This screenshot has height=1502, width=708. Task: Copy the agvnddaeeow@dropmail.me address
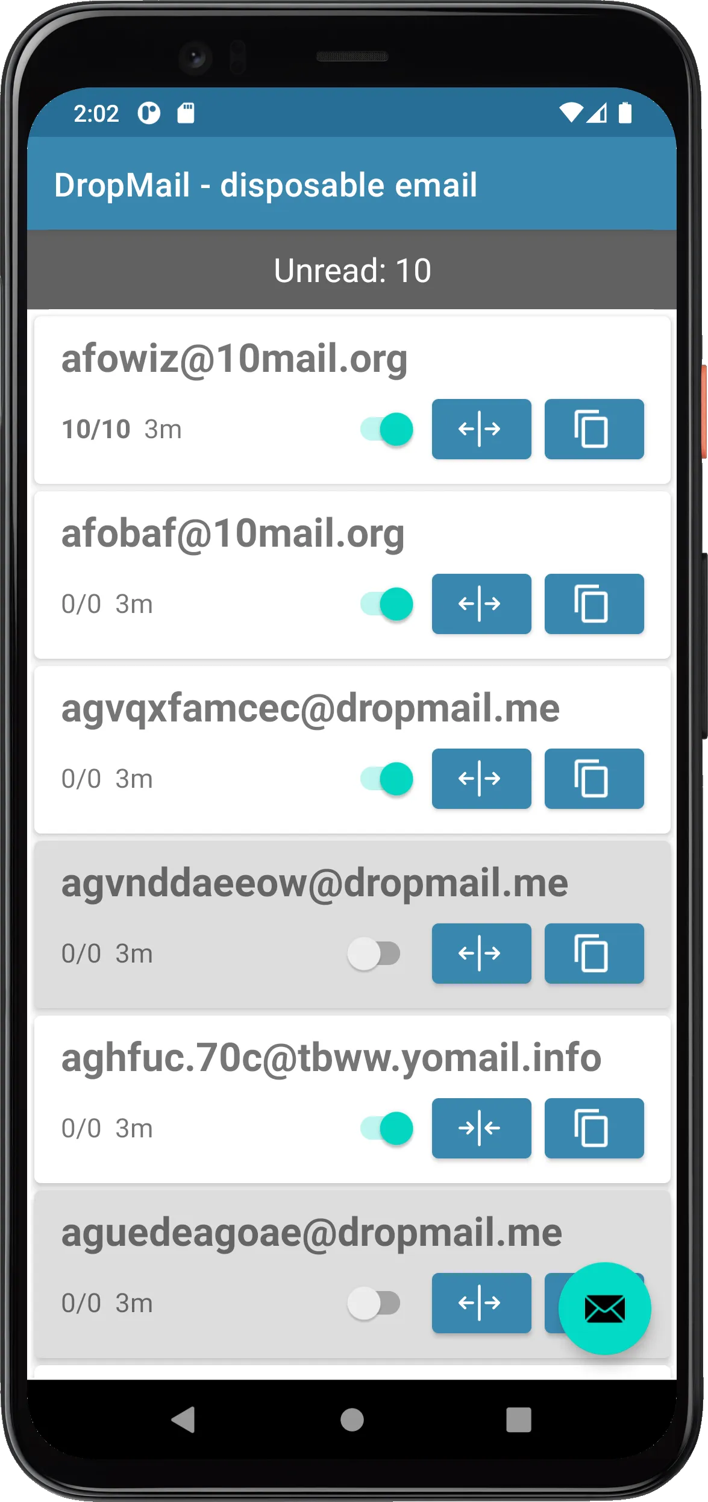tap(594, 954)
